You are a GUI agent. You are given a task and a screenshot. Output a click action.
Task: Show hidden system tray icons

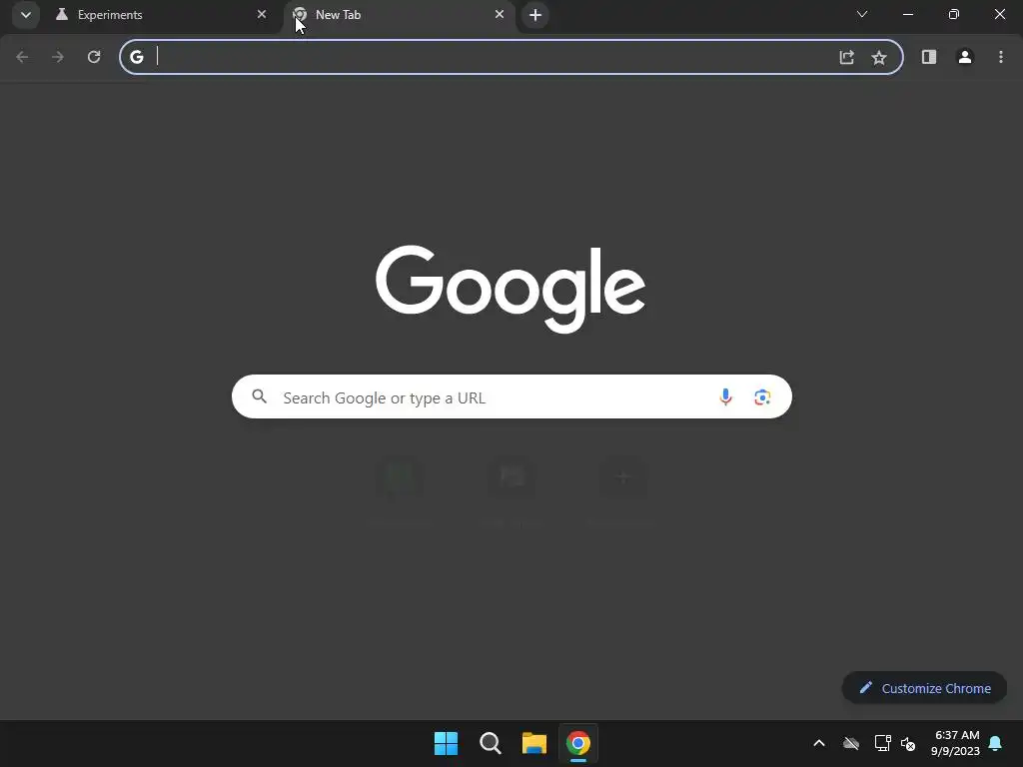click(x=819, y=743)
